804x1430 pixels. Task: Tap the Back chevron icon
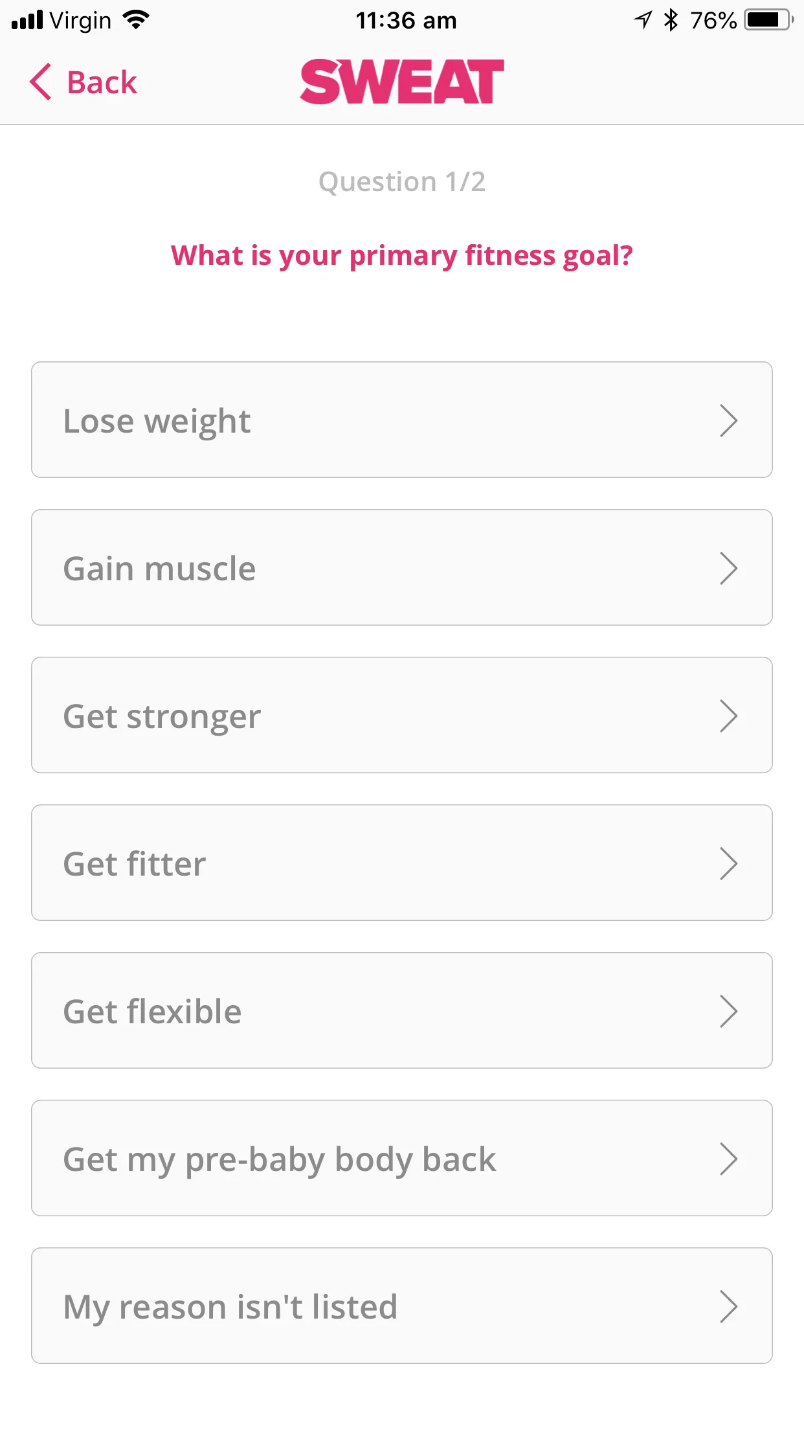[x=40, y=82]
